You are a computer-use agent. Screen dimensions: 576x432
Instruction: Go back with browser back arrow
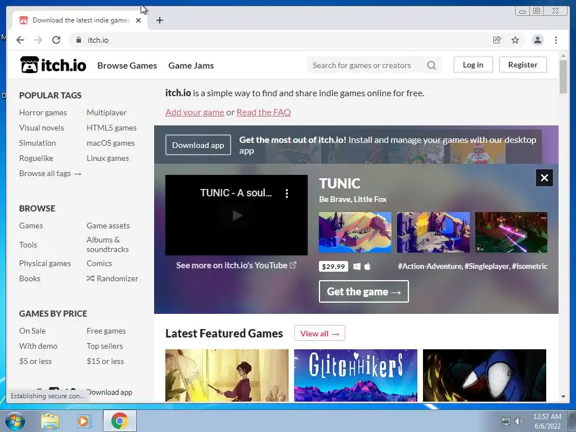20,40
